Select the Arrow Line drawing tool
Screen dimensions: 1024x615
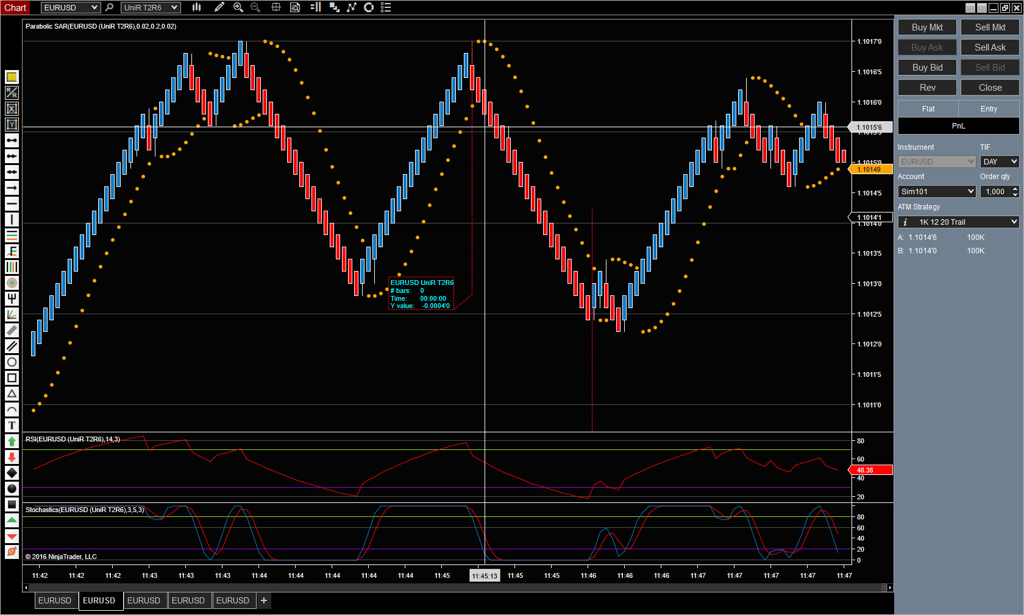(12, 188)
